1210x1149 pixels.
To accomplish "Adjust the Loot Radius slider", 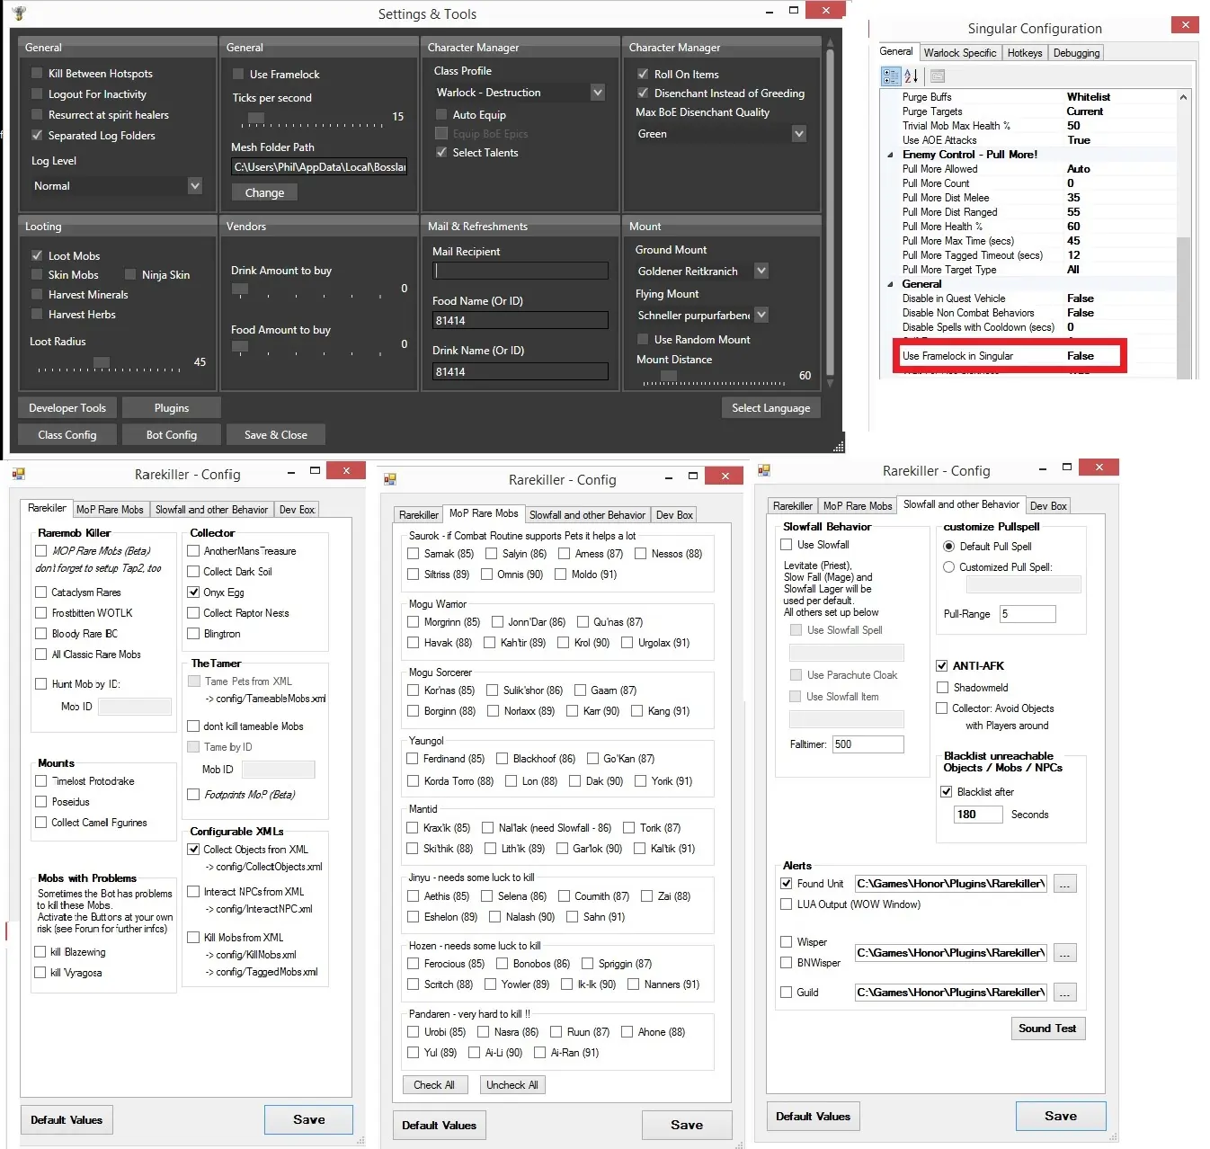I will click(102, 362).
